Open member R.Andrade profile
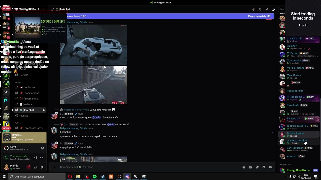Image resolution: width=321 pixels, height=180 pixels. pyautogui.click(x=299, y=105)
